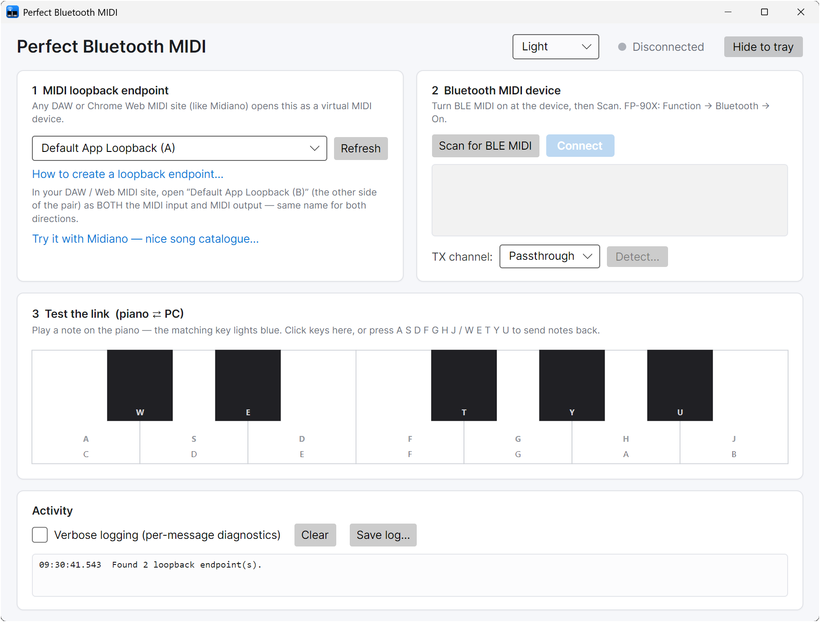
Task: Click the Detect button
Action: pyautogui.click(x=637, y=256)
